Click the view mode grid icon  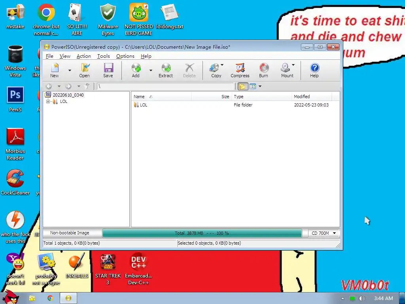(253, 86)
